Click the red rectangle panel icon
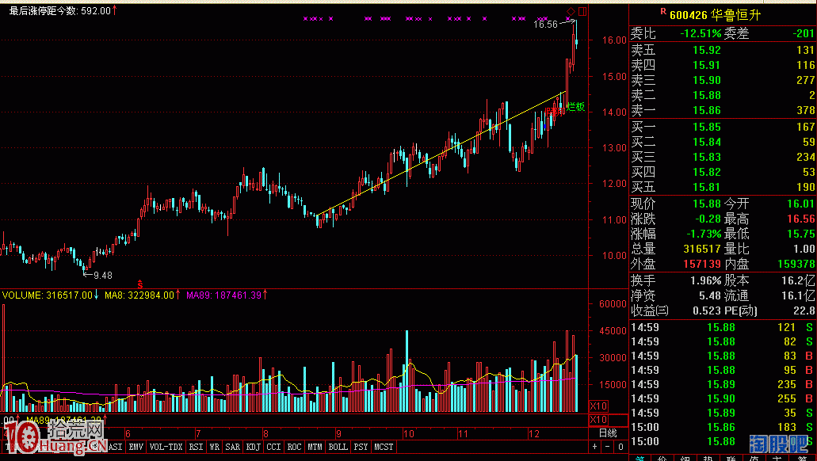 [582, 11]
